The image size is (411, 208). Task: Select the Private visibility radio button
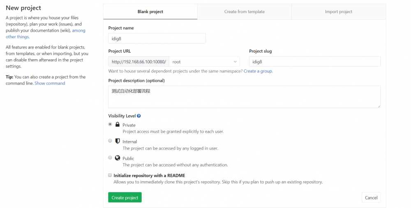pos(110,124)
